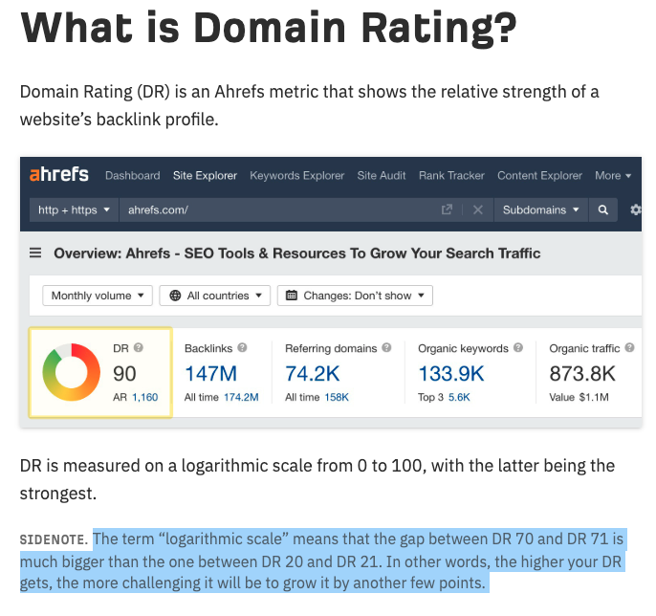
Task: Open Keywords Explorer
Action: pyautogui.click(x=297, y=175)
